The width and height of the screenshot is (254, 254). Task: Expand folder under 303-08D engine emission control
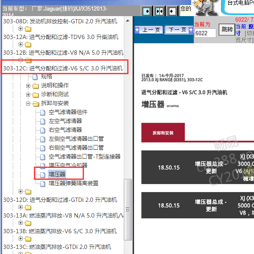click(20, 29)
